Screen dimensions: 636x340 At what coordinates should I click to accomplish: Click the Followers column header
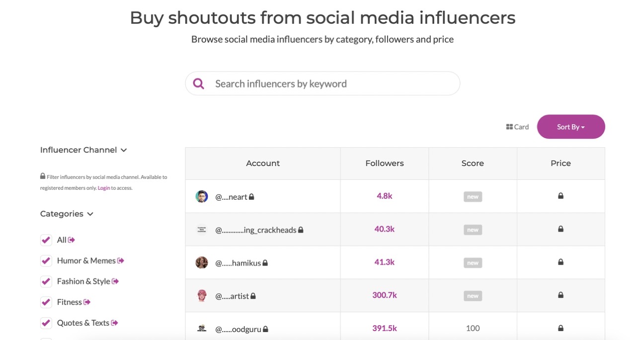tap(384, 164)
